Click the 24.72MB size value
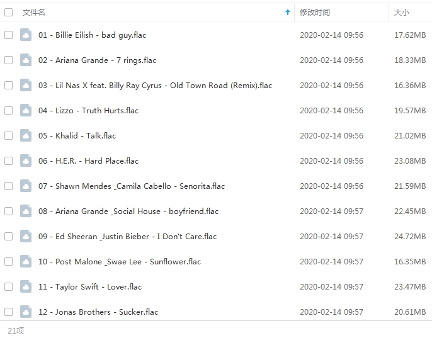The image size is (432, 338). pyautogui.click(x=410, y=237)
